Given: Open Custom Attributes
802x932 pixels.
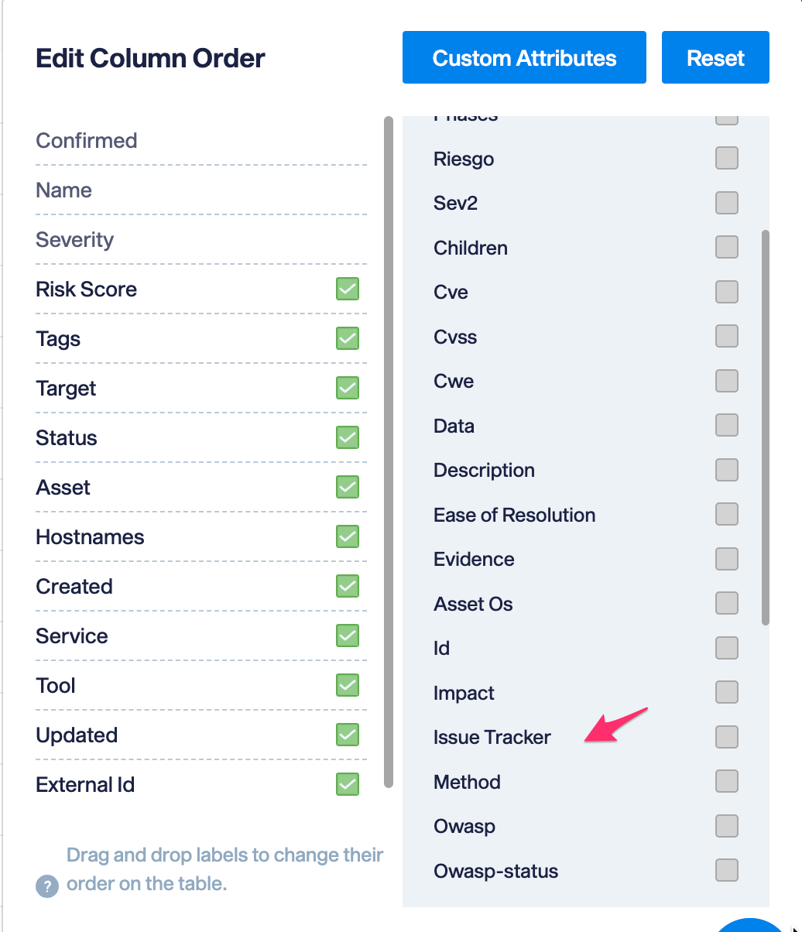Looking at the screenshot, I should pos(524,57).
